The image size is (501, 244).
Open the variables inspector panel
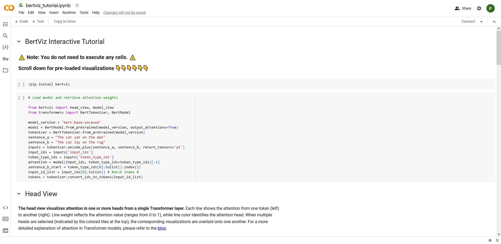click(5, 47)
